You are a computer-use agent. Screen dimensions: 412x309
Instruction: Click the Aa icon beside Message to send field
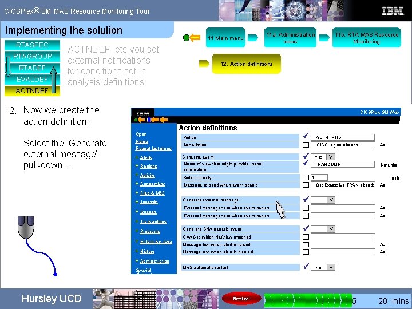tap(382, 185)
